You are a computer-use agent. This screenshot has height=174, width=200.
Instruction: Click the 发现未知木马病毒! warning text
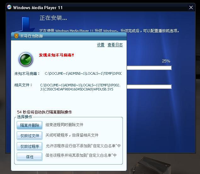[x=56, y=55]
